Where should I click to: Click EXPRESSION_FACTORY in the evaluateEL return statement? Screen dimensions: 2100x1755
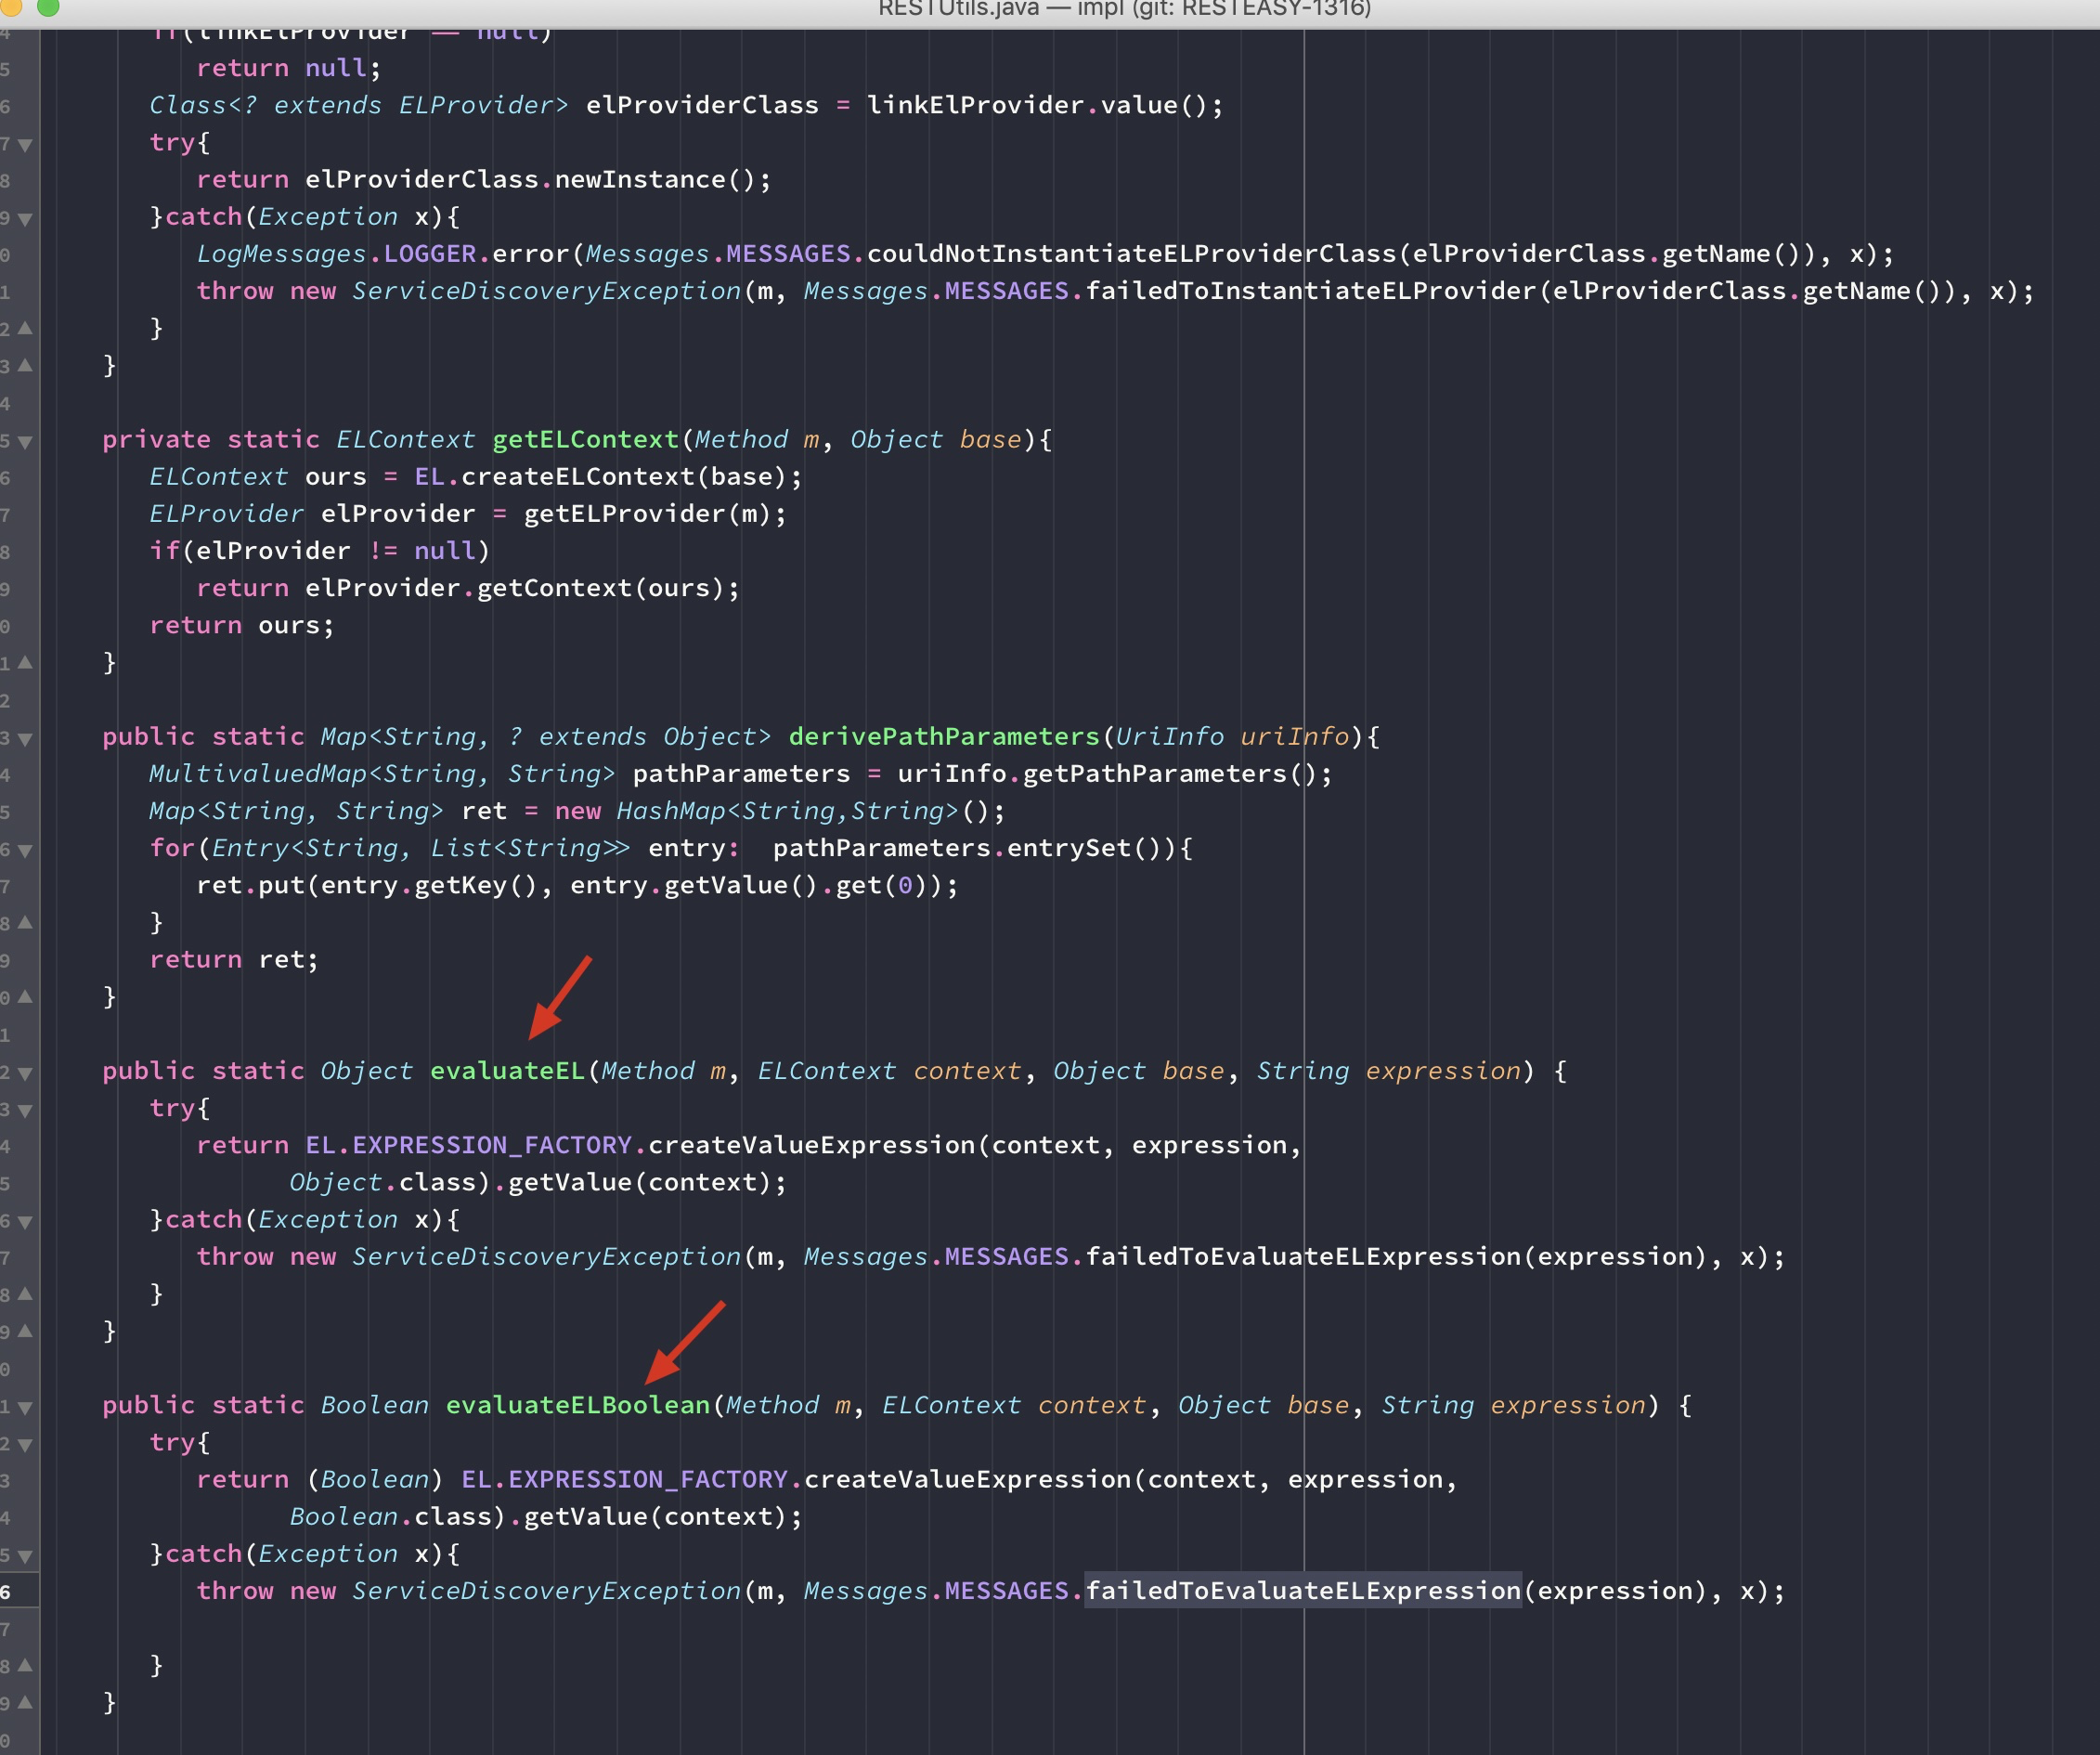point(491,1145)
